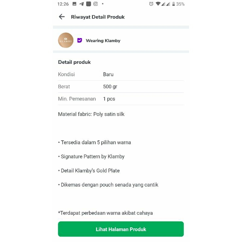Tap the Signature Pattern by Klamby line
242x242 pixels.
[x=92, y=156]
